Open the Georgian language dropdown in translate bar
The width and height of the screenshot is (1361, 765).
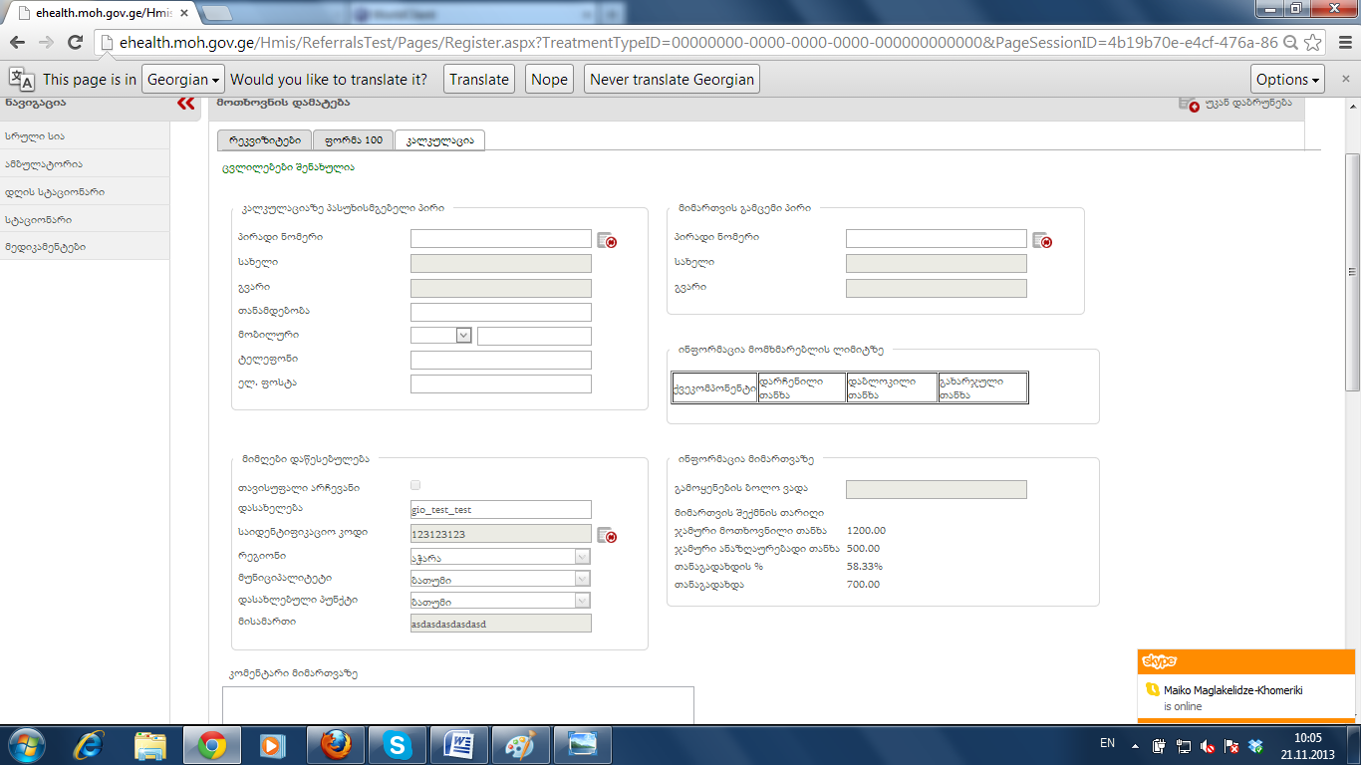coord(182,80)
